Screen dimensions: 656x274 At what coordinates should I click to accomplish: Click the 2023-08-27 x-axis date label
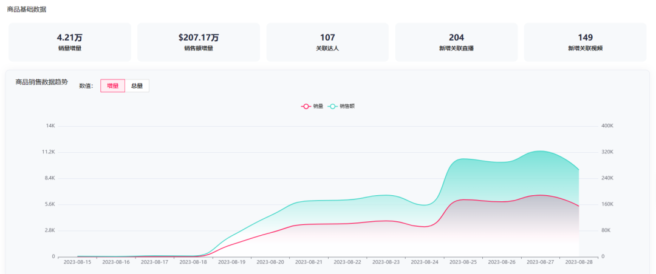point(540,262)
